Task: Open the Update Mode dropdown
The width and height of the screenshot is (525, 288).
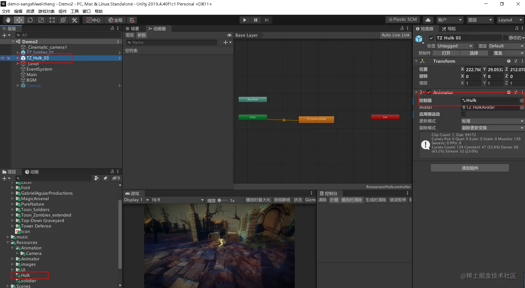Action: click(x=493, y=121)
